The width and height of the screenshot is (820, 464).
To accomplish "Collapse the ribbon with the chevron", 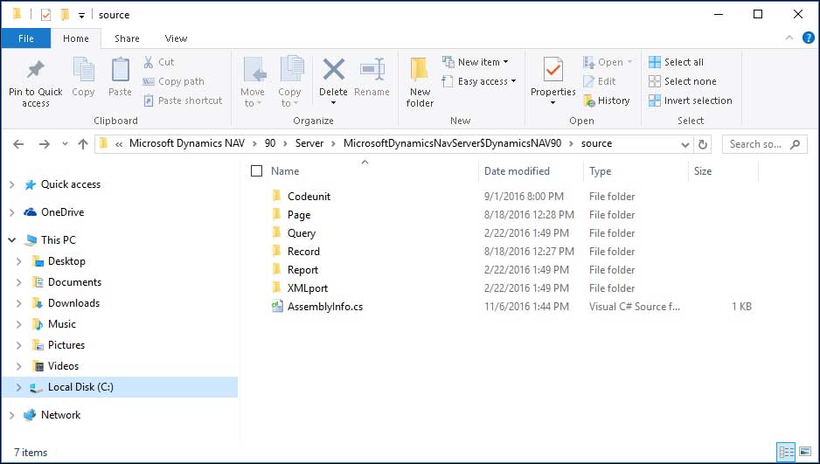I will click(x=789, y=38).
